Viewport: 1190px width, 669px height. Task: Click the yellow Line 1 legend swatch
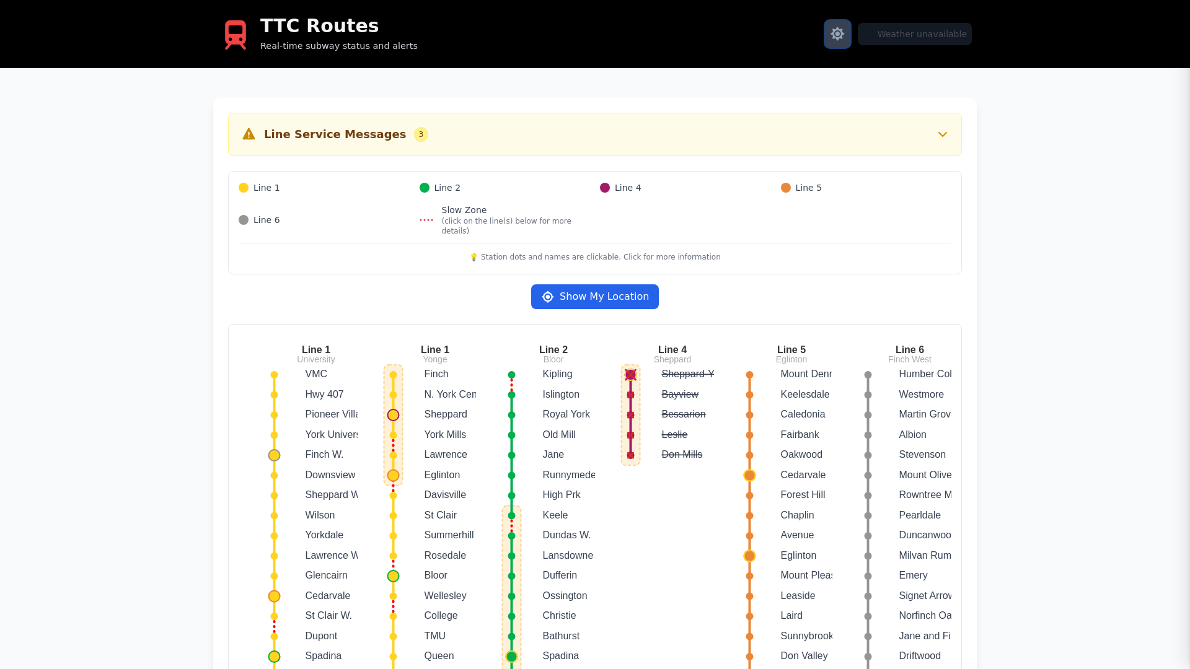point(244,188)
